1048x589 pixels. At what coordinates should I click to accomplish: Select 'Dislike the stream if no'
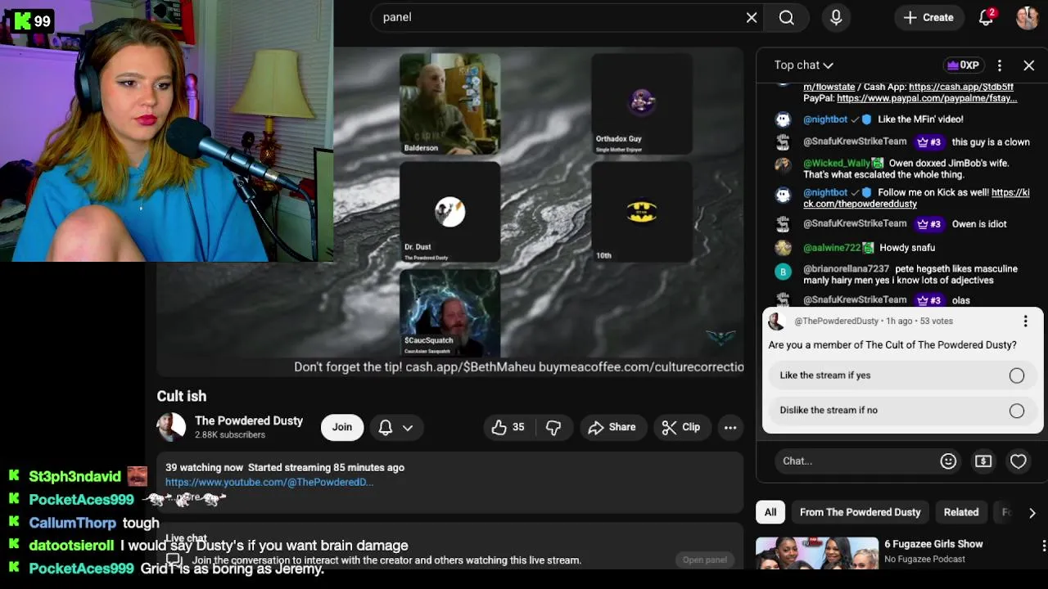[x=901, y=411]
